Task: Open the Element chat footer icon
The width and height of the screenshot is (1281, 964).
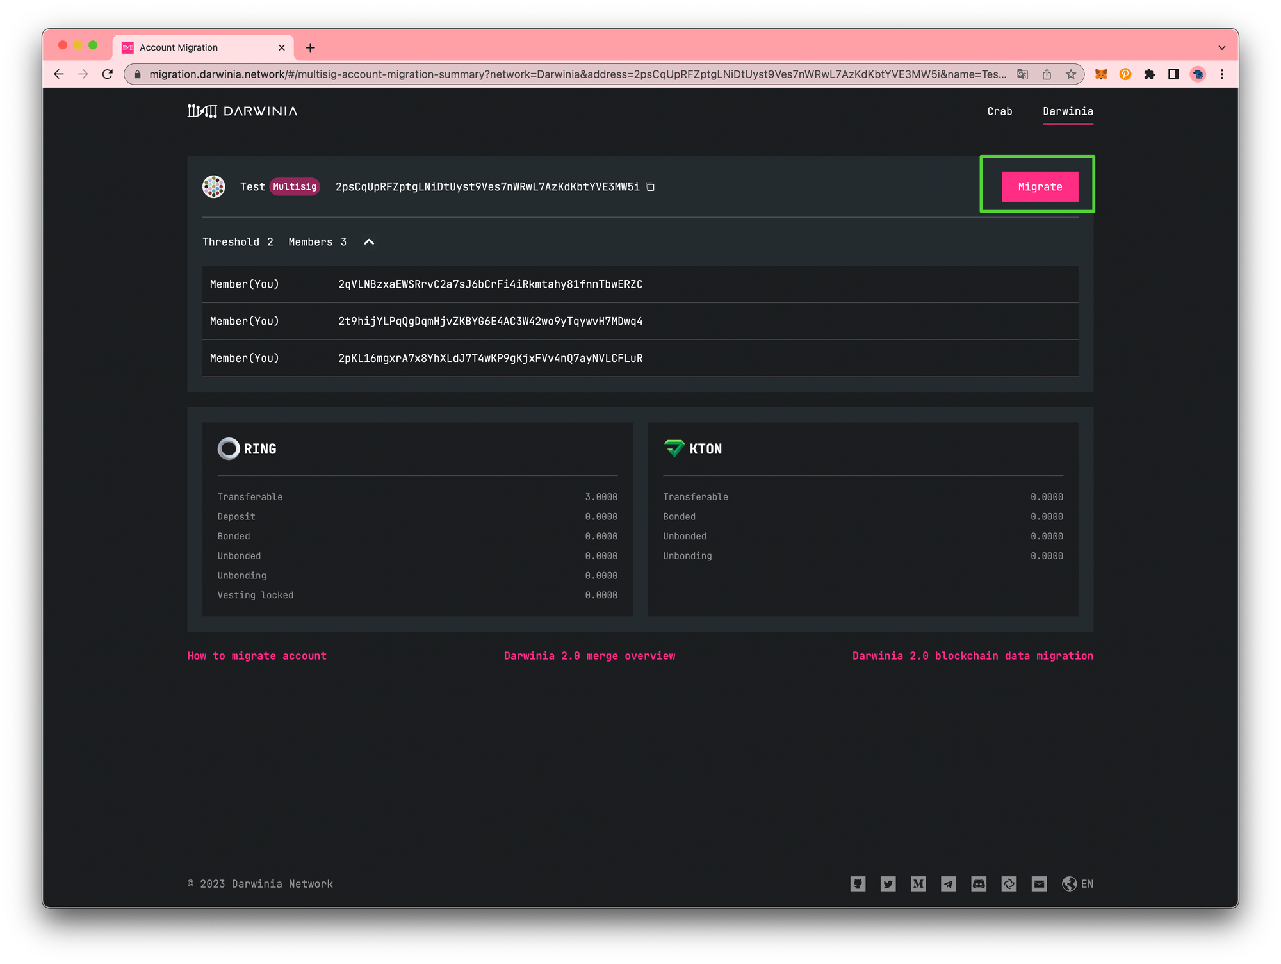Action: click(x=1009, y=884)
